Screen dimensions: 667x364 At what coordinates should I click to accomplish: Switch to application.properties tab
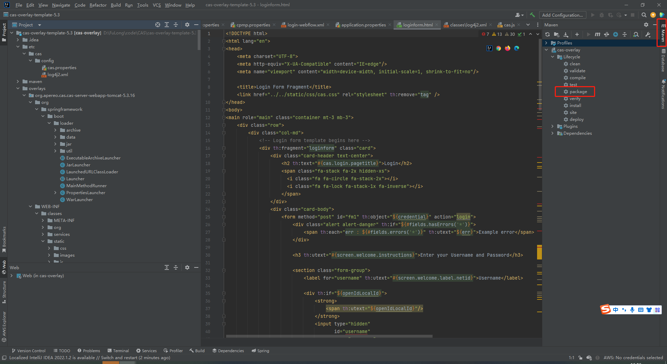(x=363, y=25)
